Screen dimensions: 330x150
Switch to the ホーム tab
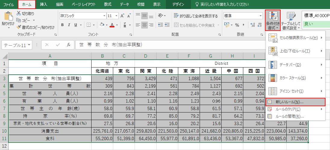click(27, 4)
